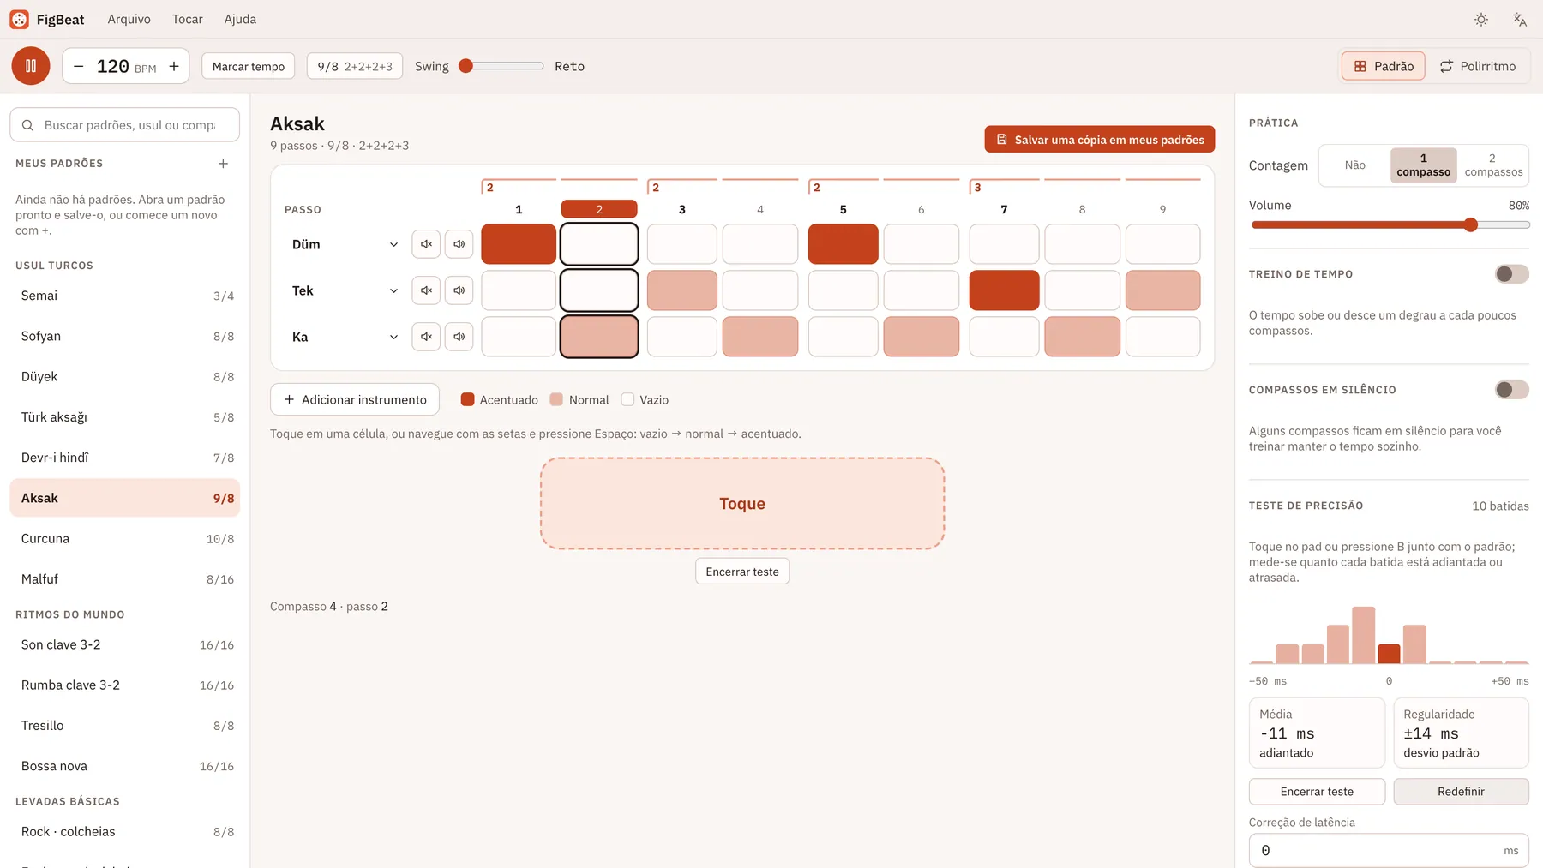
Task: Click Salvar uma cópia em meus padrões
Action: tap(1100, 139)
